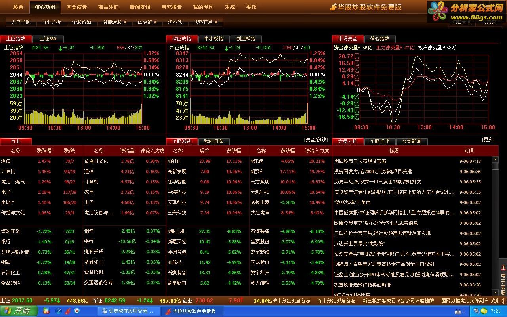
Task: Open the colorful quick launch icon beside Start
Action: tap(46, 311)
